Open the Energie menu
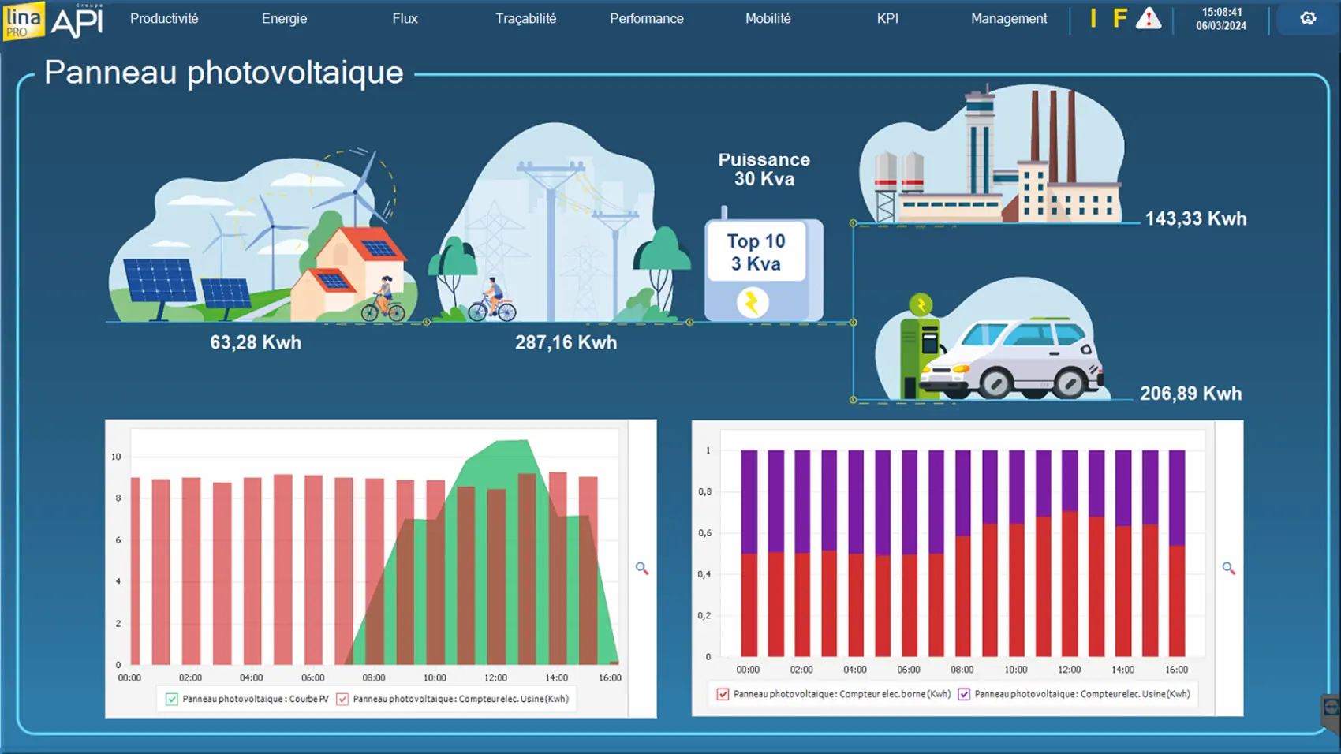Screen dimensions: 1341x754 click(284, 18)
